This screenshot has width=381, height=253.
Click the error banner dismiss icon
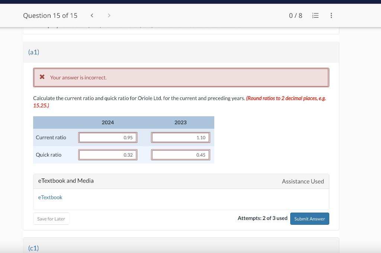coord(42,77)
